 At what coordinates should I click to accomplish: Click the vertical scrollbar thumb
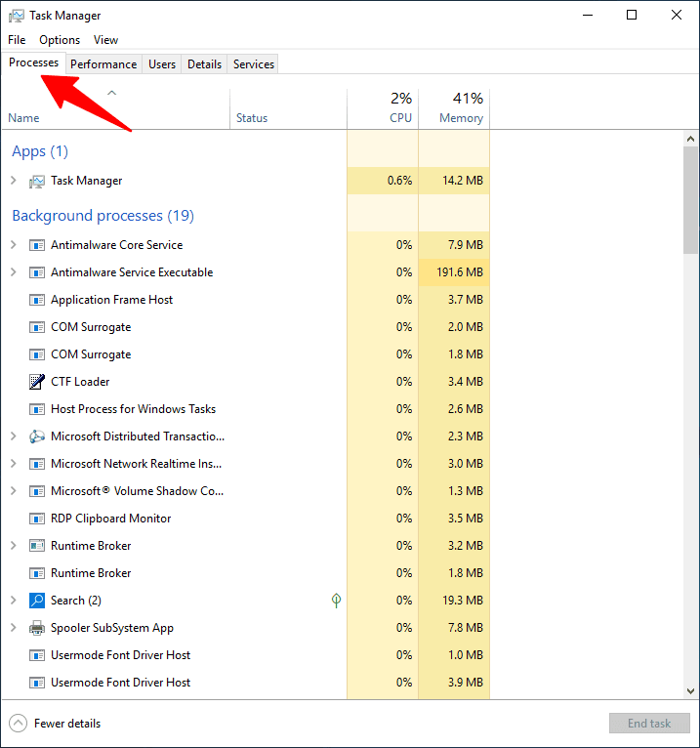click(691, 200)
